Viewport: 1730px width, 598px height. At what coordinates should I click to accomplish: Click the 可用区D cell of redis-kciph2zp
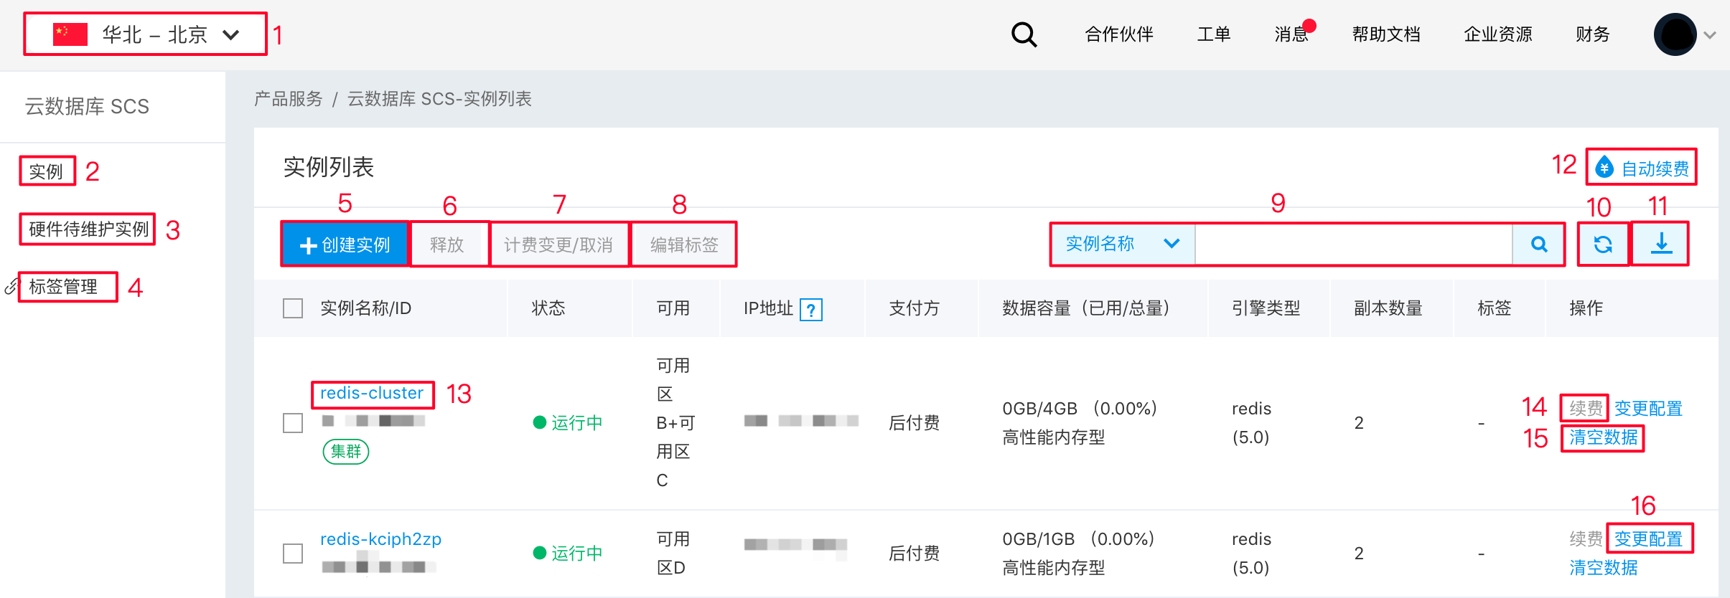[x=673, y=554]
